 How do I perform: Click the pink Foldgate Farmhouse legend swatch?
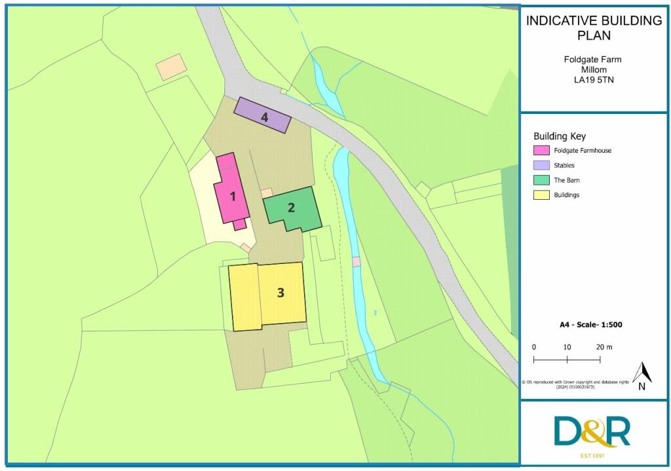[x=541, y=151]
